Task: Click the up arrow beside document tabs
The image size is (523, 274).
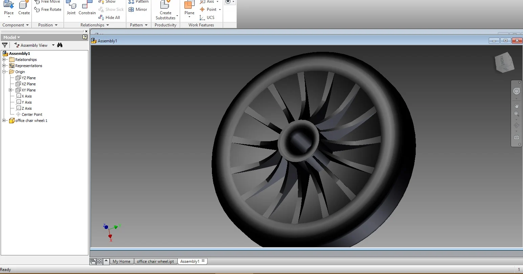Action: click(x=106, y=261)
